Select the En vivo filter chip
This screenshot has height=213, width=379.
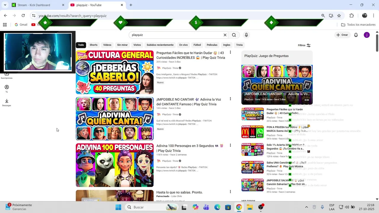[x=183, y=45]
